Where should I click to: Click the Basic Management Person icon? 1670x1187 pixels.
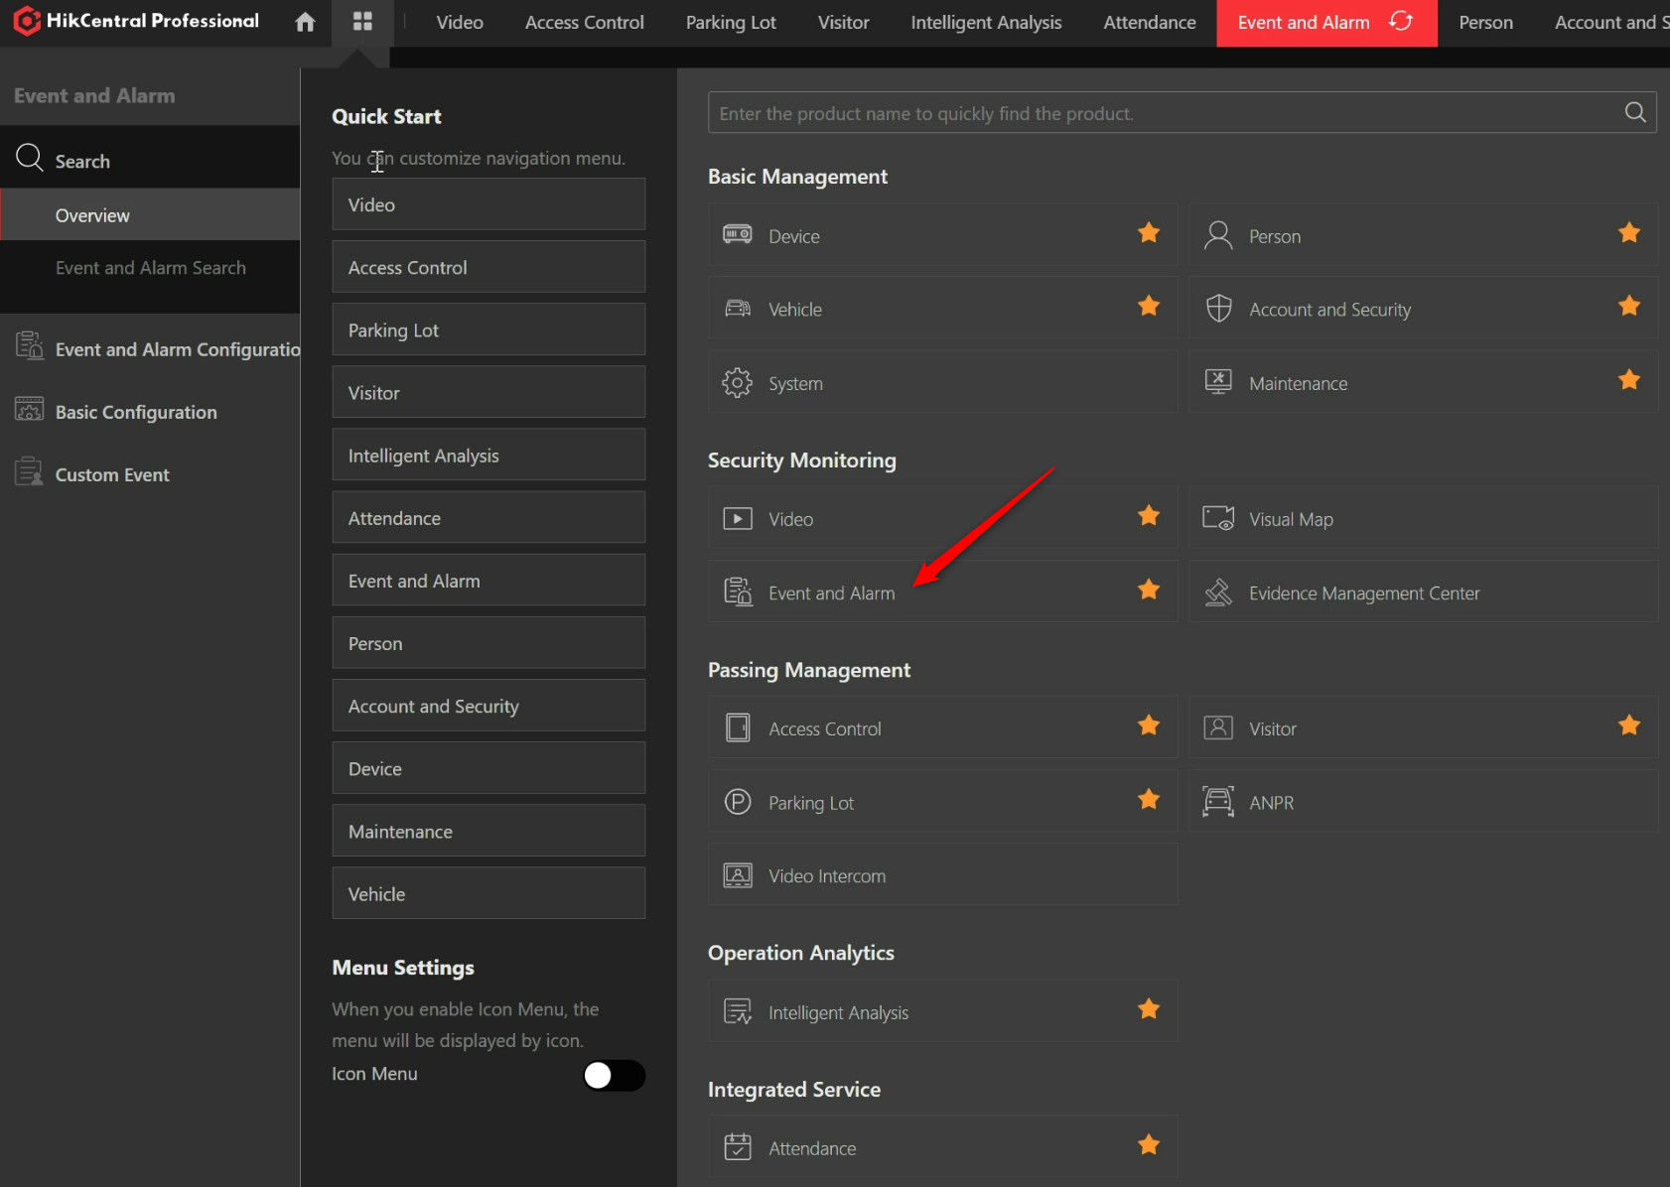[x=1218, y=235]
